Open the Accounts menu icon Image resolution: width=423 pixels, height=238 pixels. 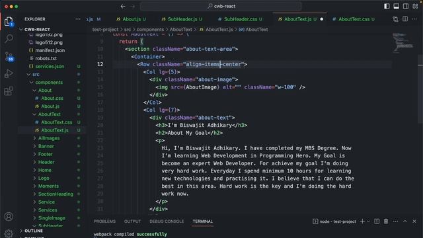tap(9, 216)
